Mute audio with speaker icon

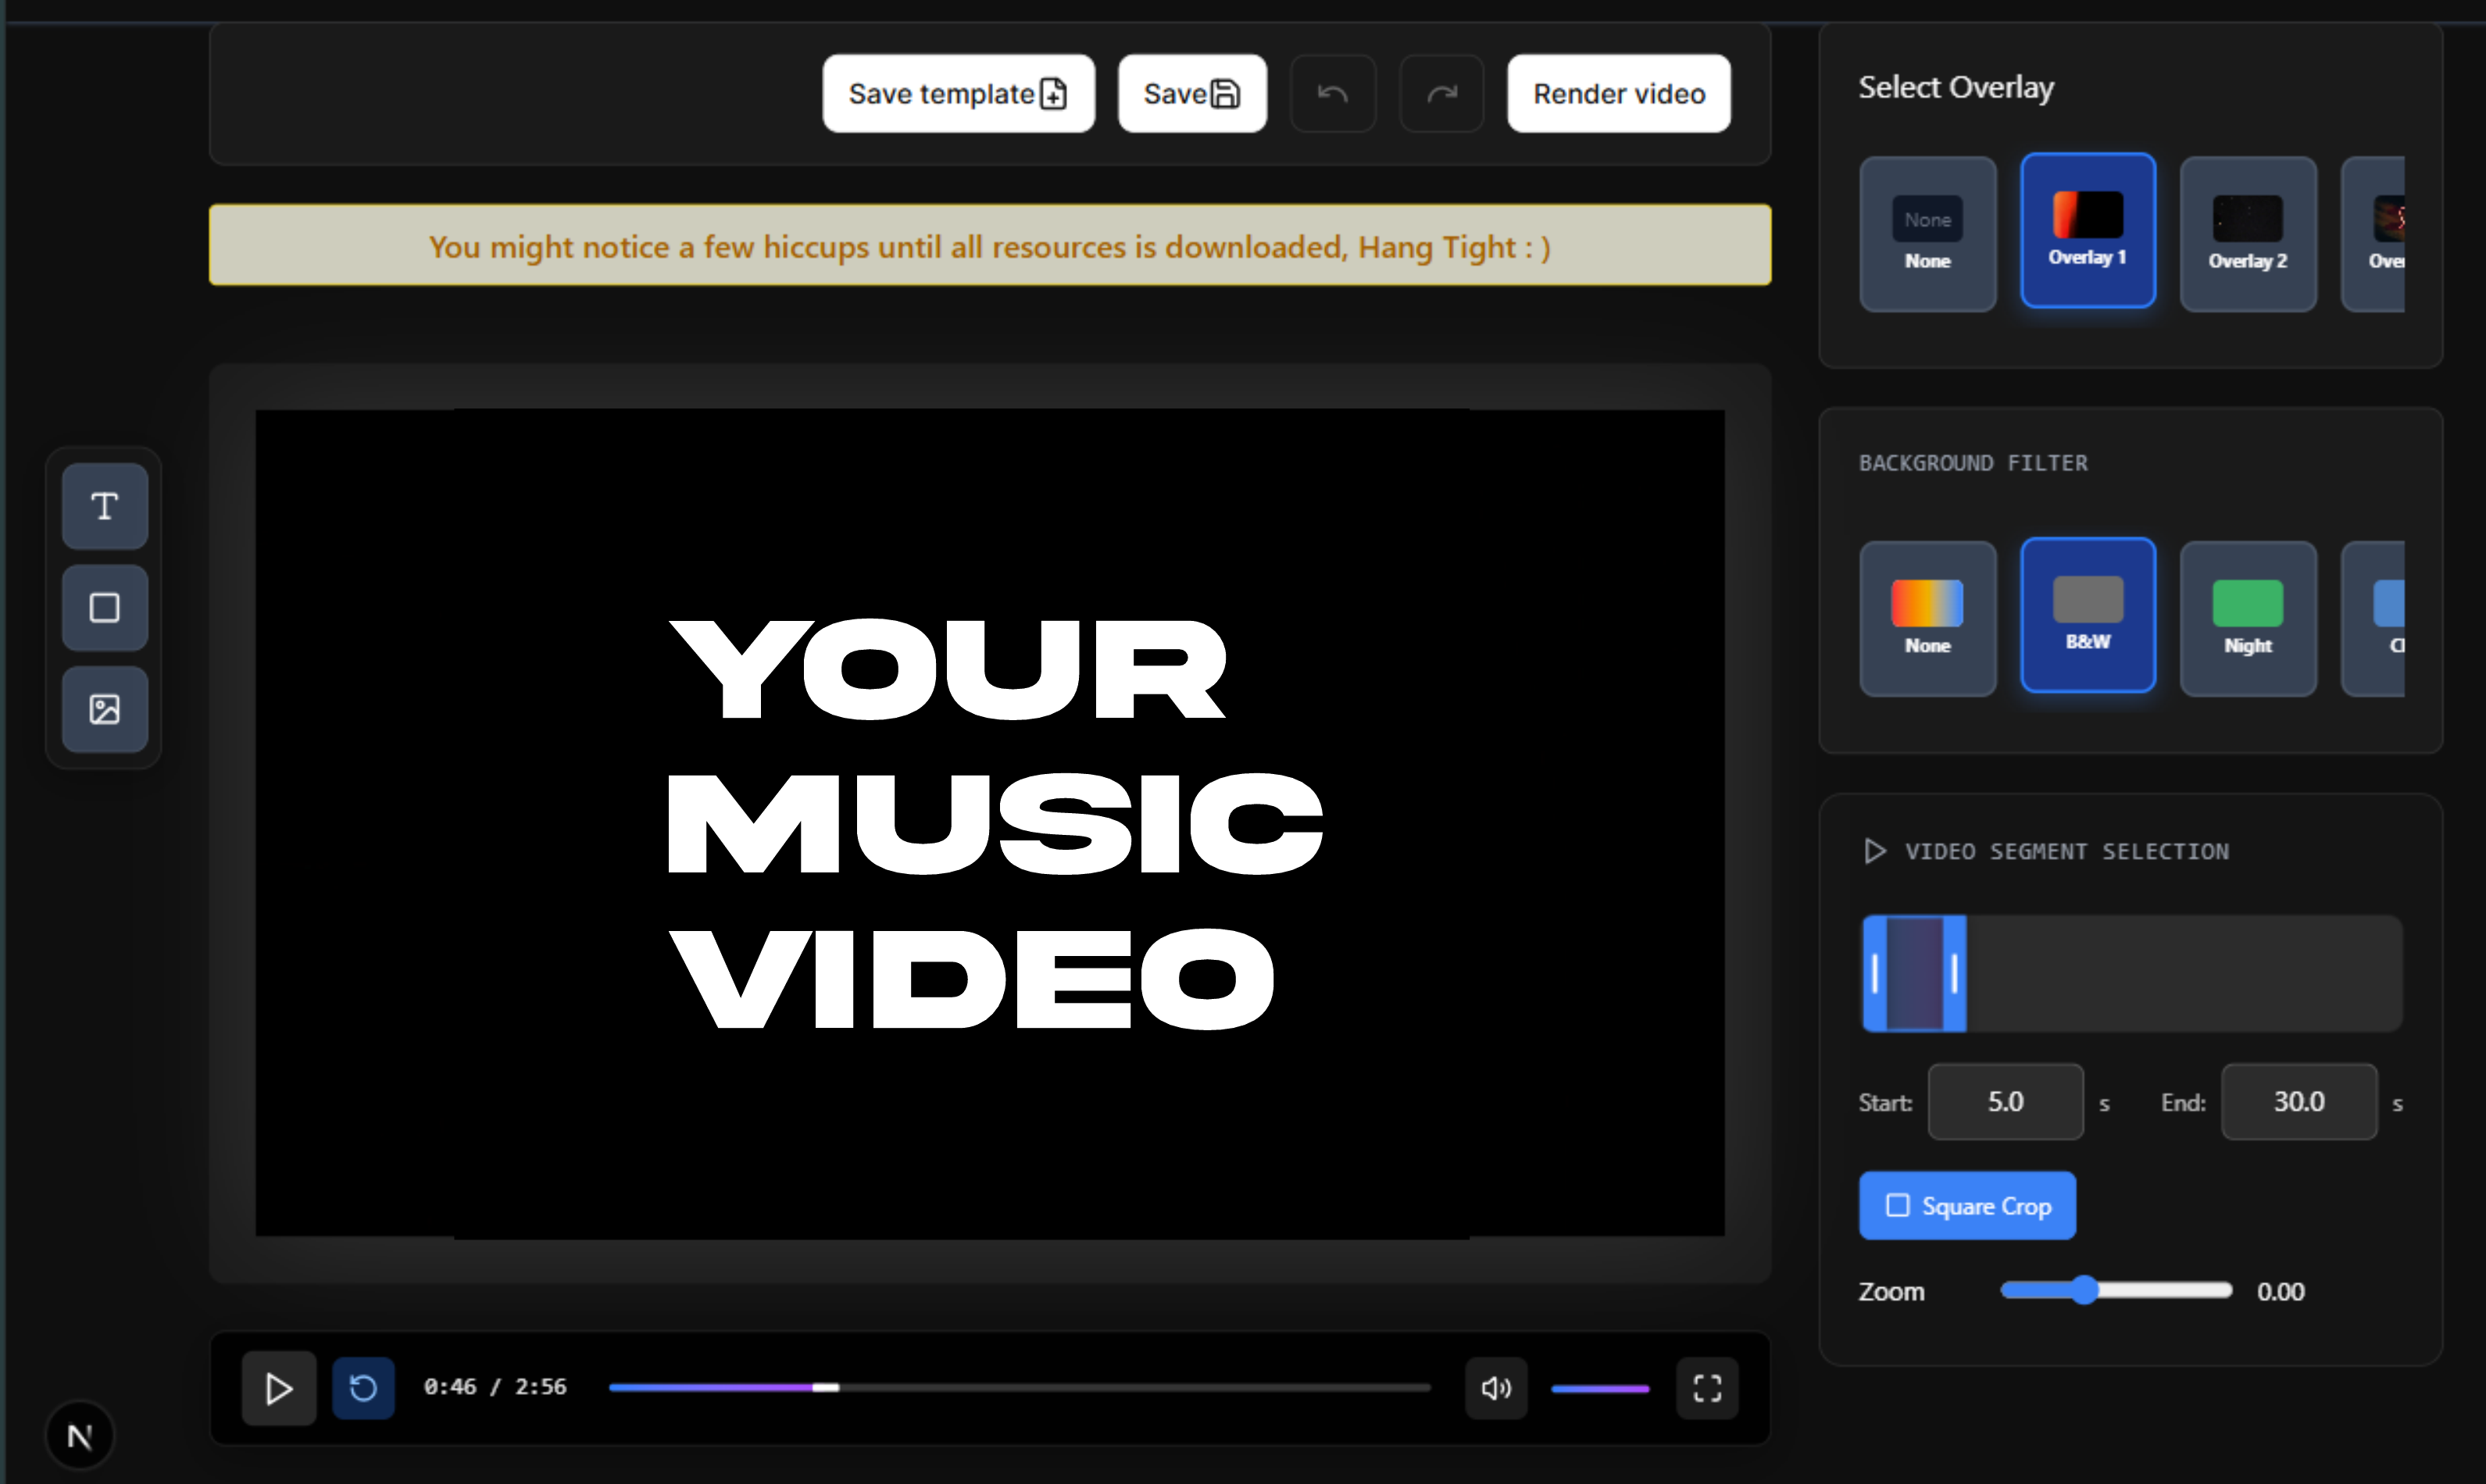tap(1496, 1388)
